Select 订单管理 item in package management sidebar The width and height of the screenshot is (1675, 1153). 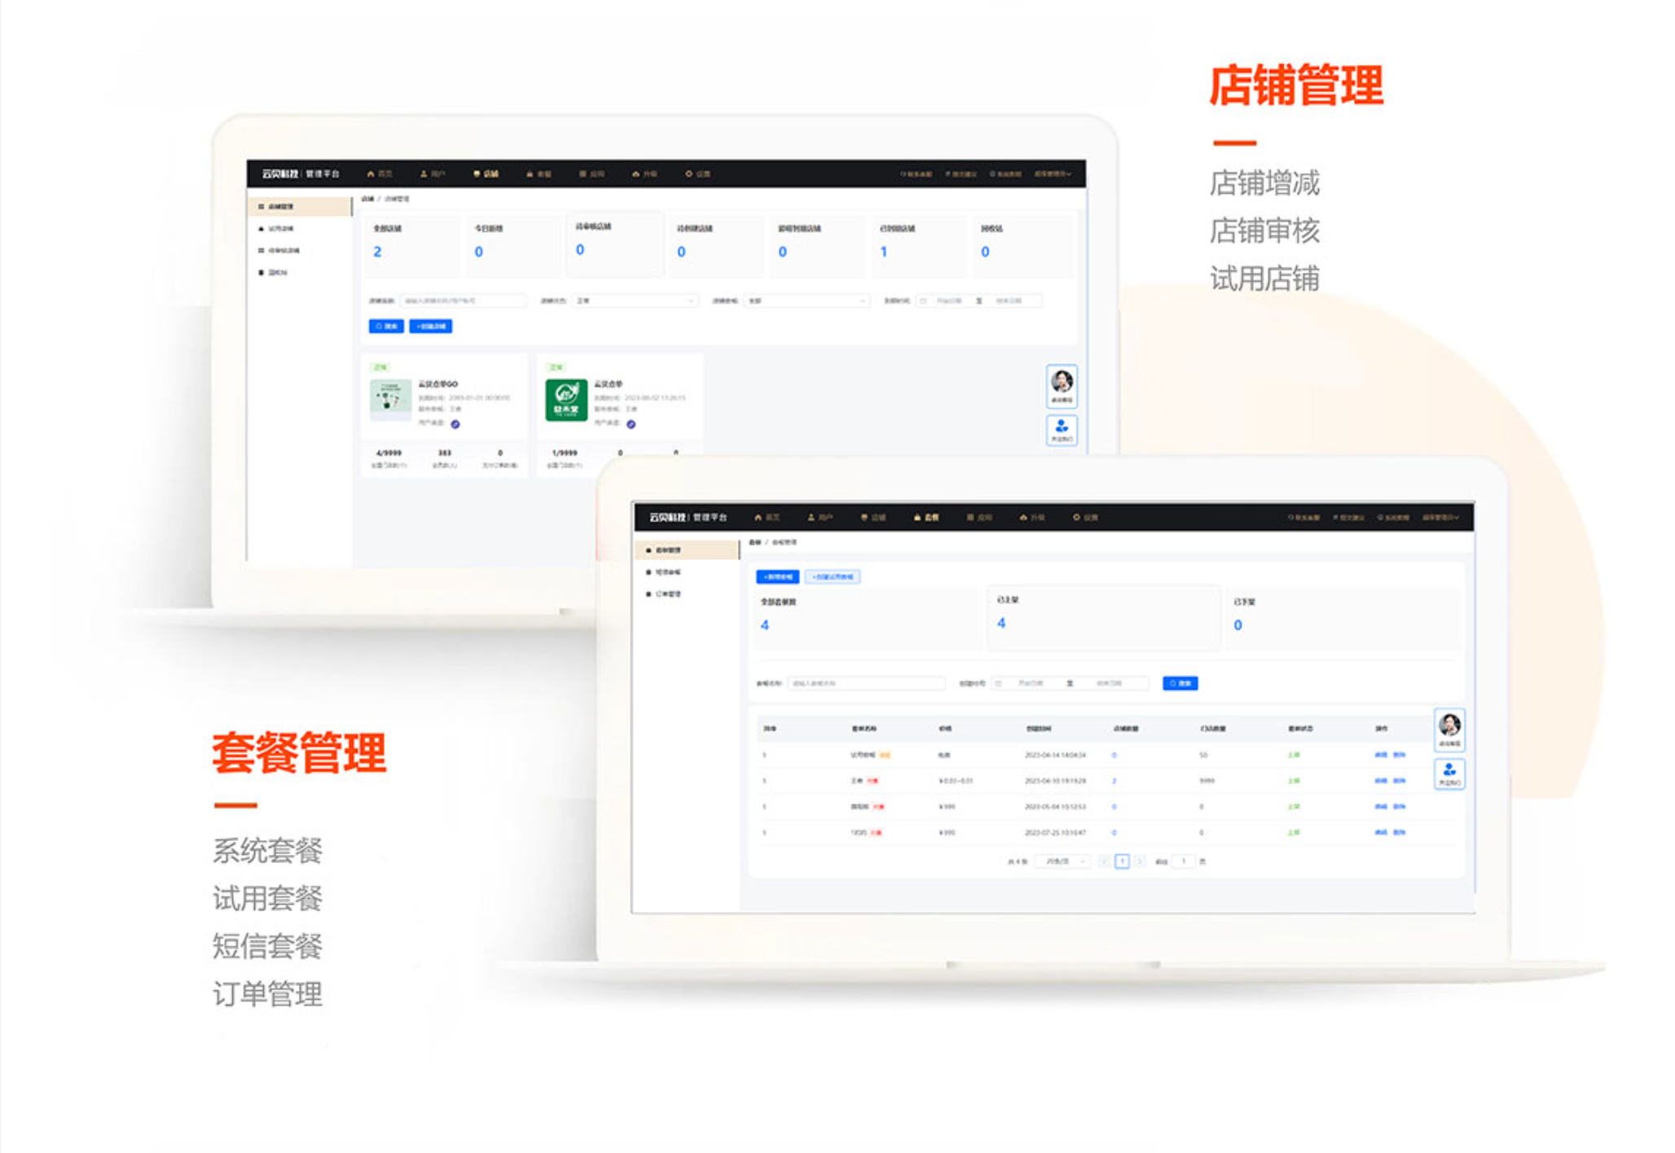[x=667, y=594]
